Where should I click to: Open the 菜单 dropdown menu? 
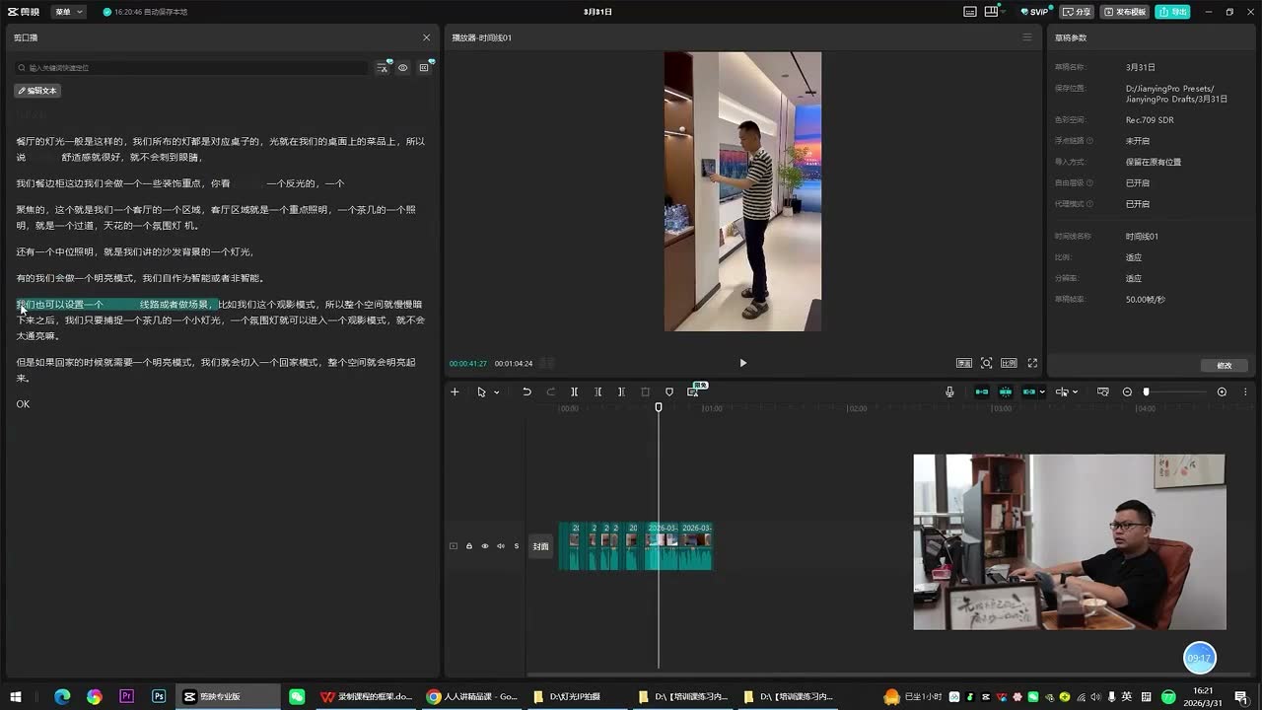68,12
